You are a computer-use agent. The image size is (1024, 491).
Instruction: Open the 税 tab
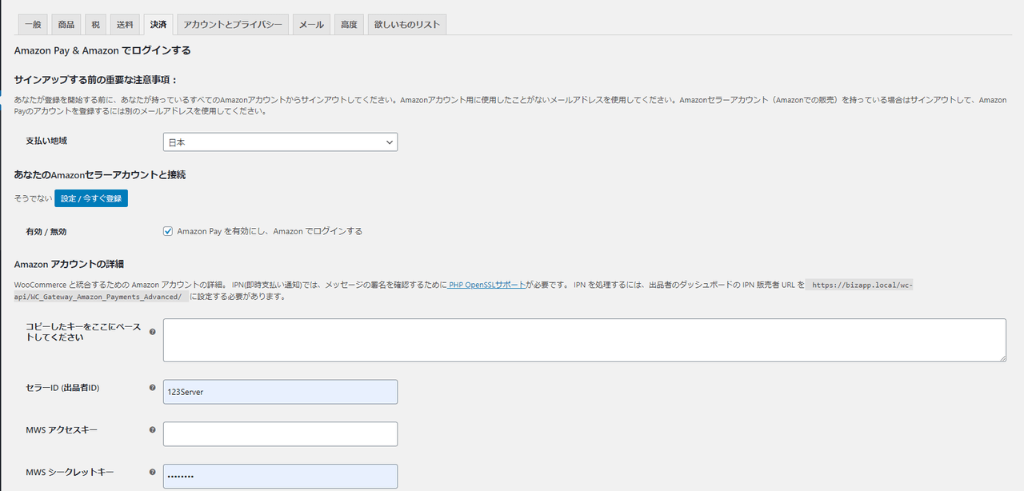95,25
